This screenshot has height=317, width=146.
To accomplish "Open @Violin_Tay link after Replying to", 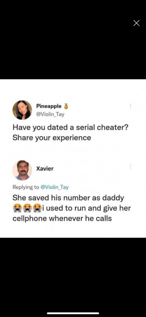I will pyautogui.click(x=55, y=187).
